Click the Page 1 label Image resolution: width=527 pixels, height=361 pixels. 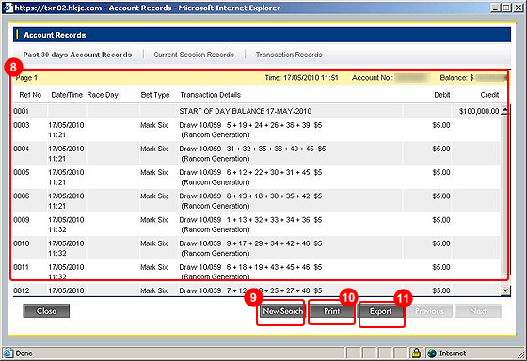pos(26,78)
